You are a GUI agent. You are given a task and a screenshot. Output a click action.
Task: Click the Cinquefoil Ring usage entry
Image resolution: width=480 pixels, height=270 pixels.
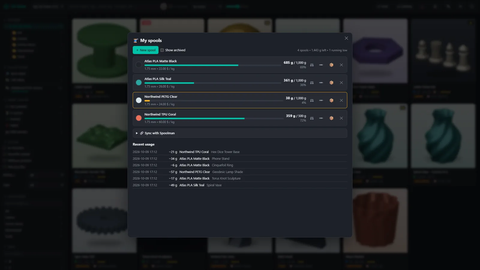[x=240, y=165]
